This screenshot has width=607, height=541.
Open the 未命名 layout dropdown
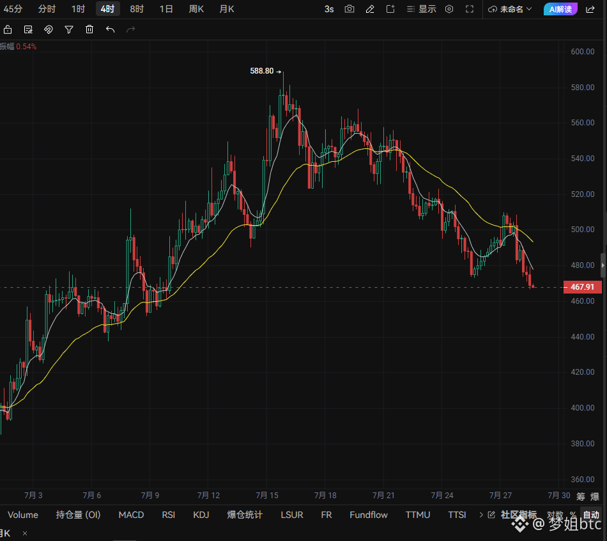[516, 9]
